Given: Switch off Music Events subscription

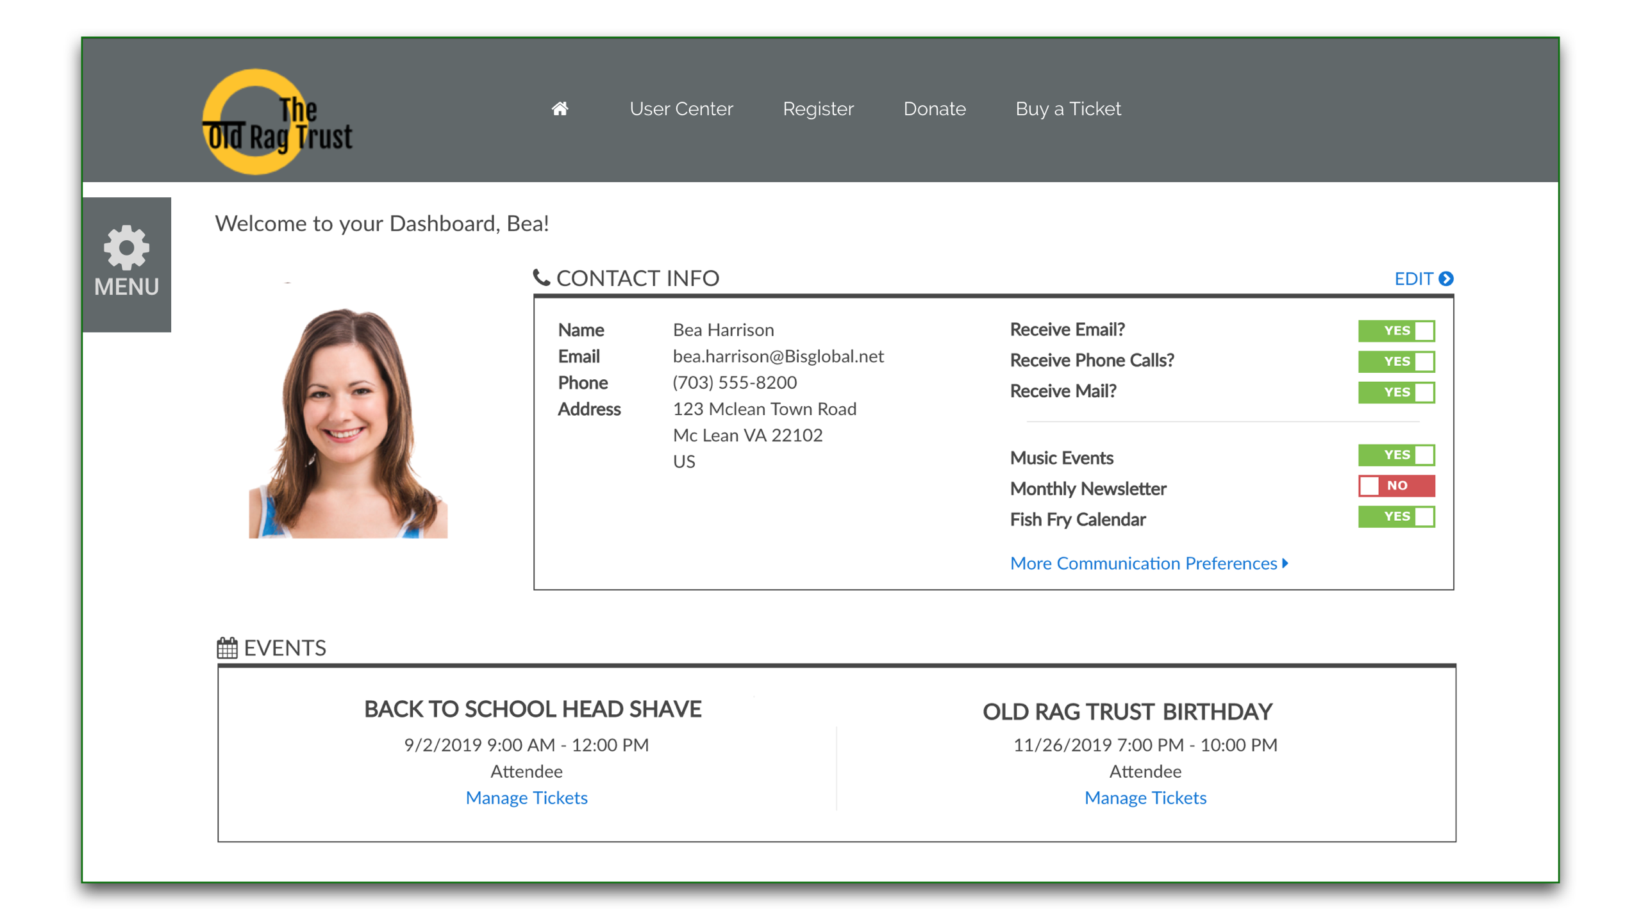Looking at the screenshot, I should (x=1395, y=455).
